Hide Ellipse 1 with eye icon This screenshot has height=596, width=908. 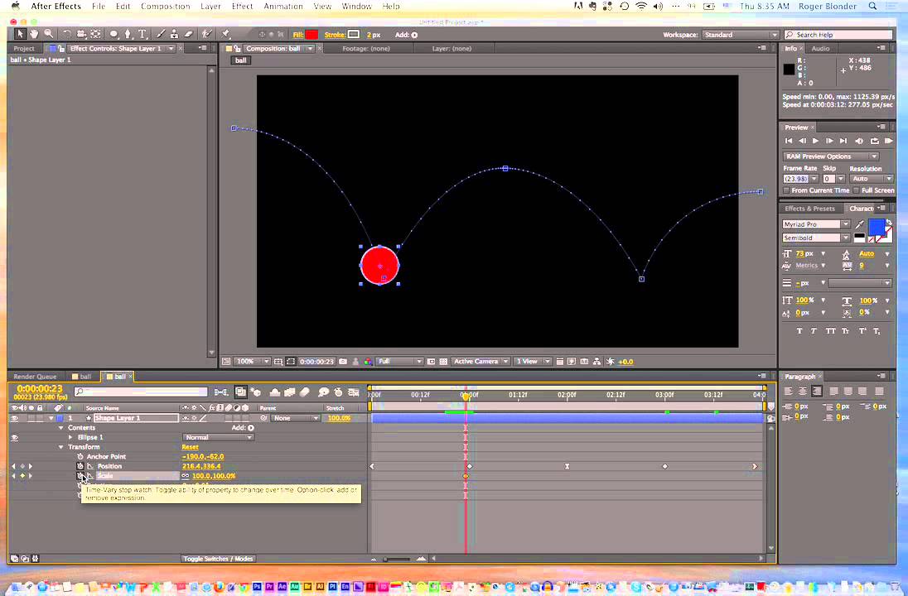click(14, 437)
